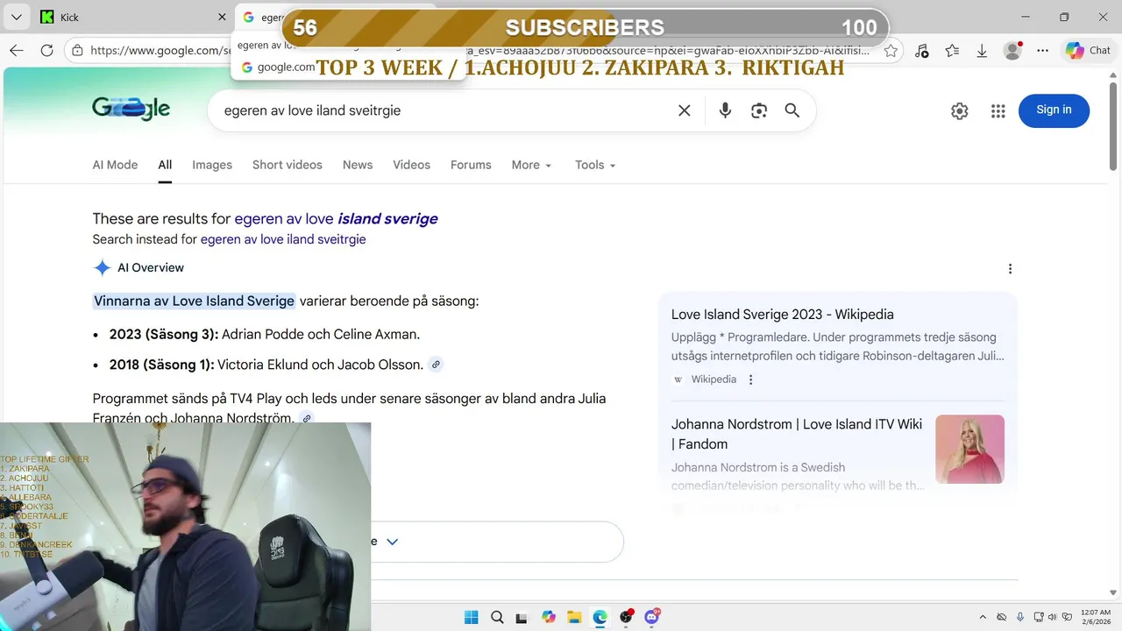Open Copilot from the taskbar
This screenshot has height=631, width=1122.
pyautogui.click(x=549, y=617)
